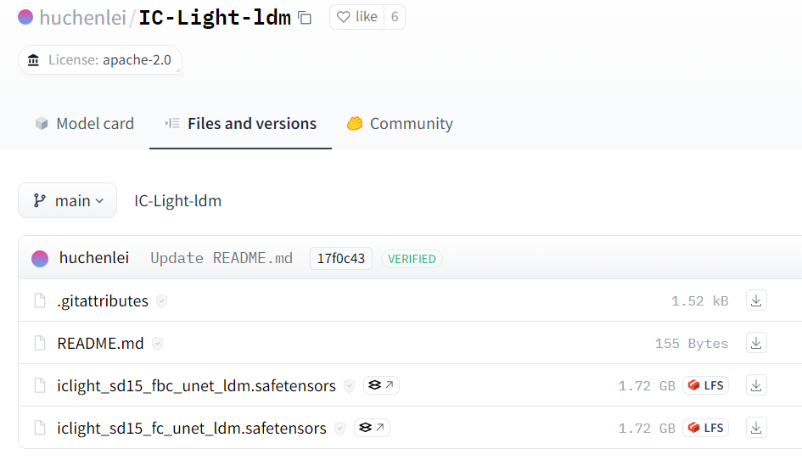Screen dimensions: 802x460
Task: Open iclight_sd15_fc_unet_ldm.safetensors file
Action: coord(192,429)
